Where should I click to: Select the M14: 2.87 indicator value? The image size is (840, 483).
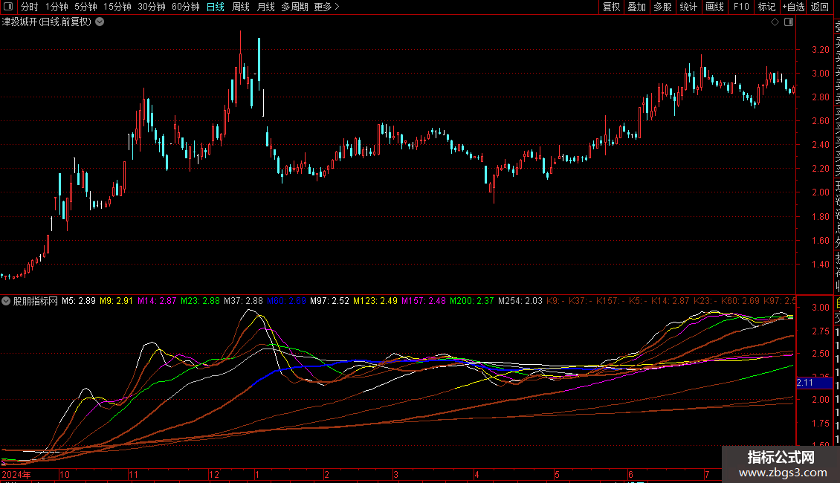[x=157, y=301]
